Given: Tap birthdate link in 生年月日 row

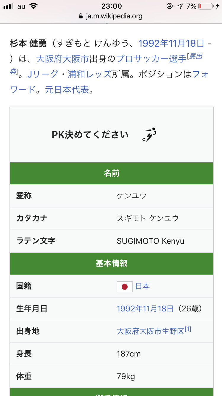Looking at the screenshot, I should coord(145,309).
